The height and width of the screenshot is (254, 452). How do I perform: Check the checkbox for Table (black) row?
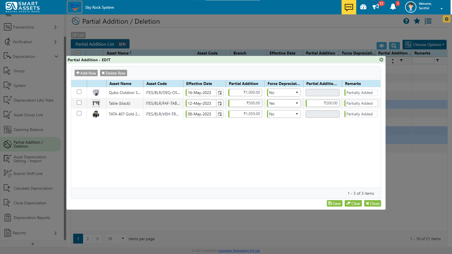click(x=79, y=103)
